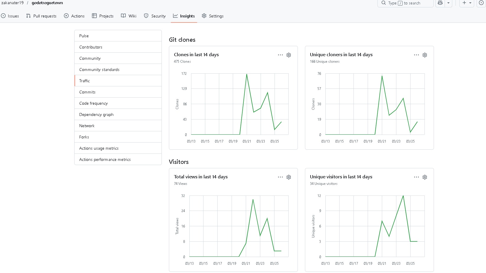Click the search magnifier icon

click(384, 3)
